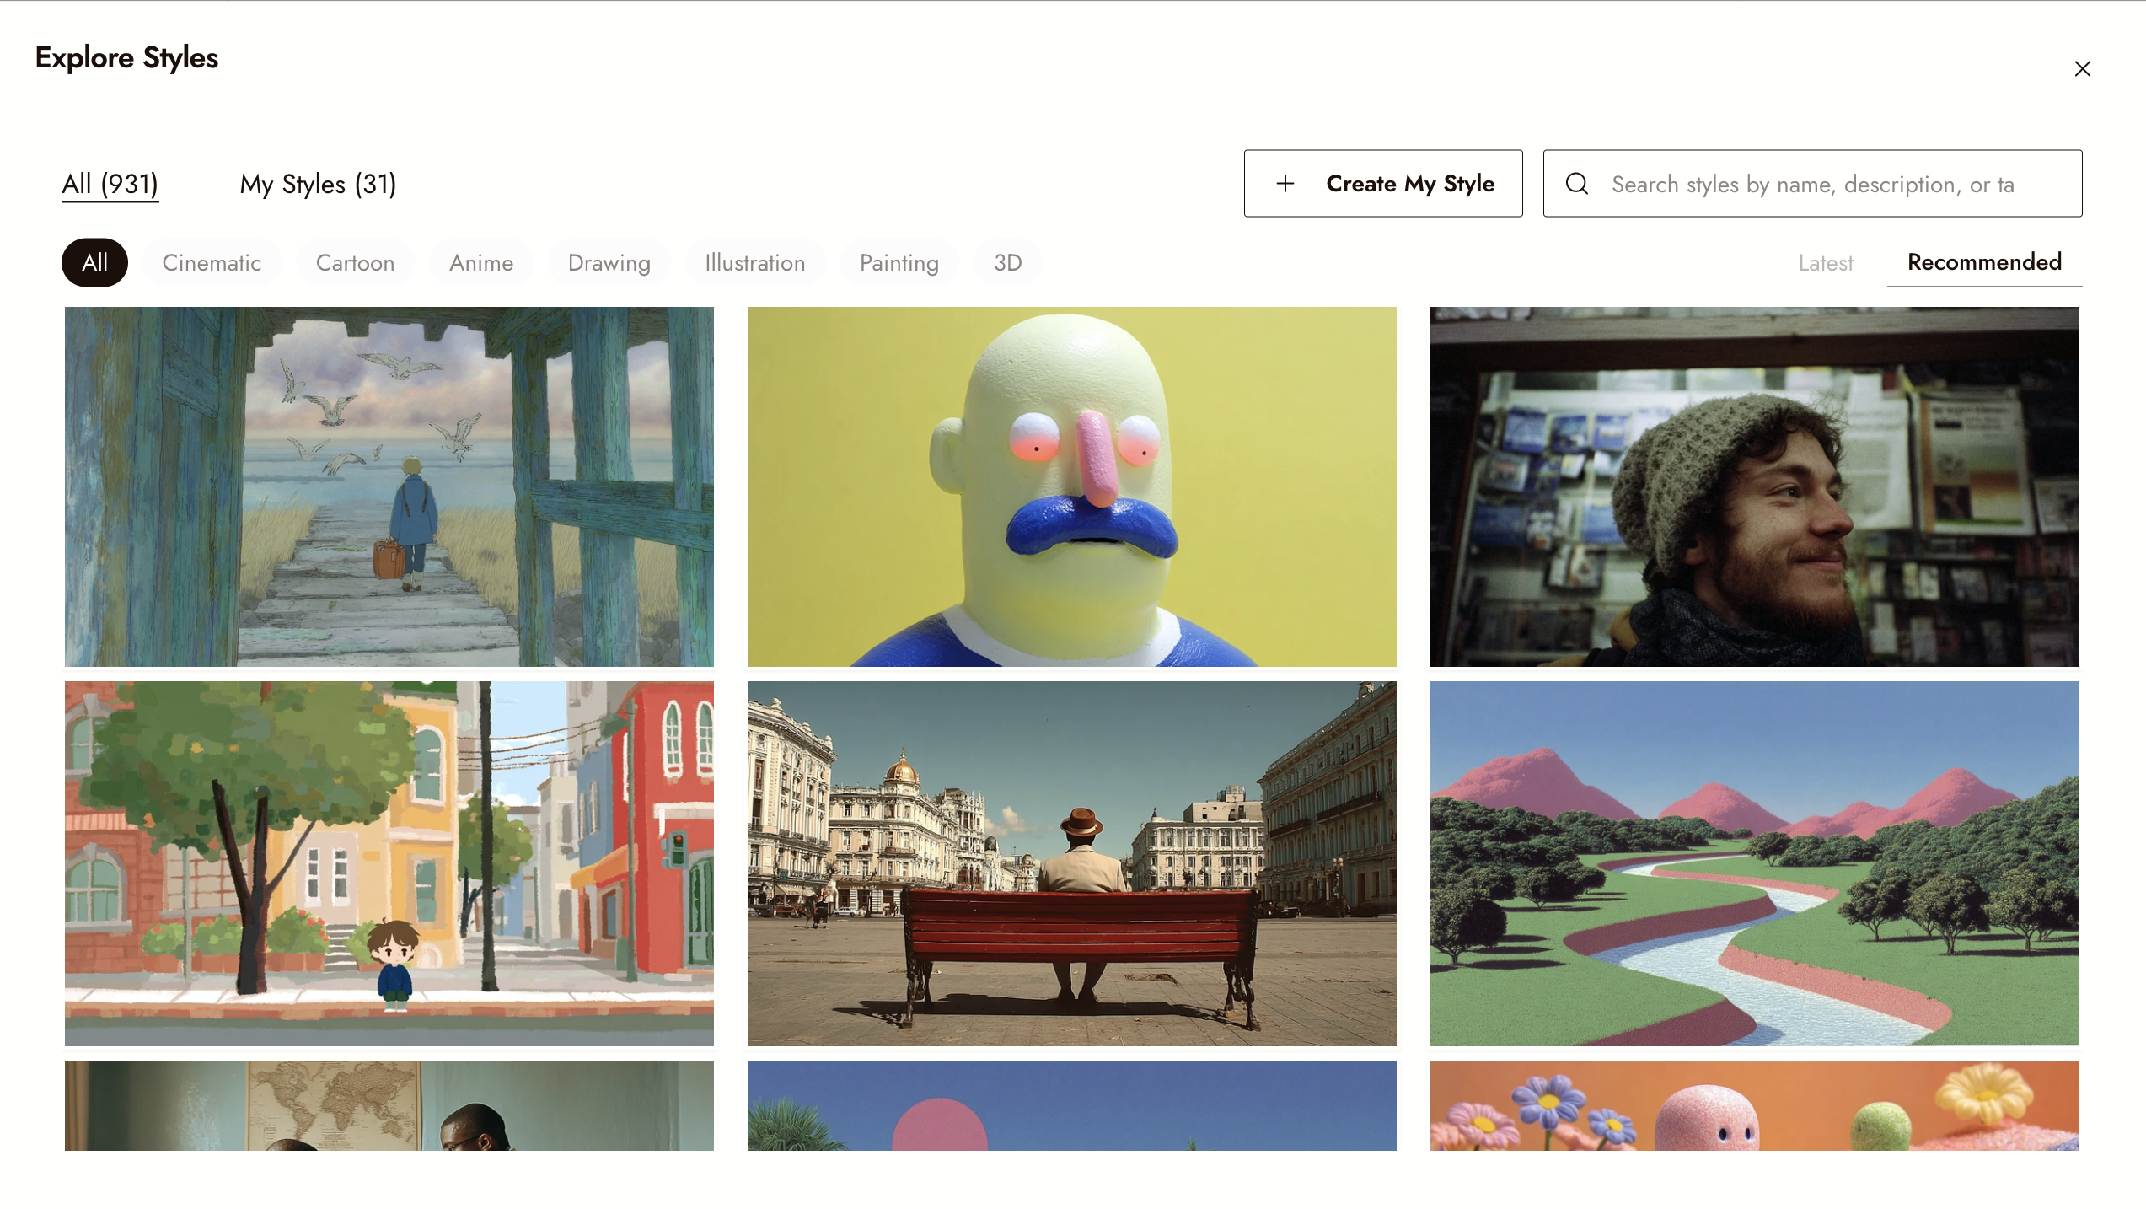The width and height of the screenshot is (2146, 1209).
Task: Sort styles by Recommended
Action: (1984, 262)
